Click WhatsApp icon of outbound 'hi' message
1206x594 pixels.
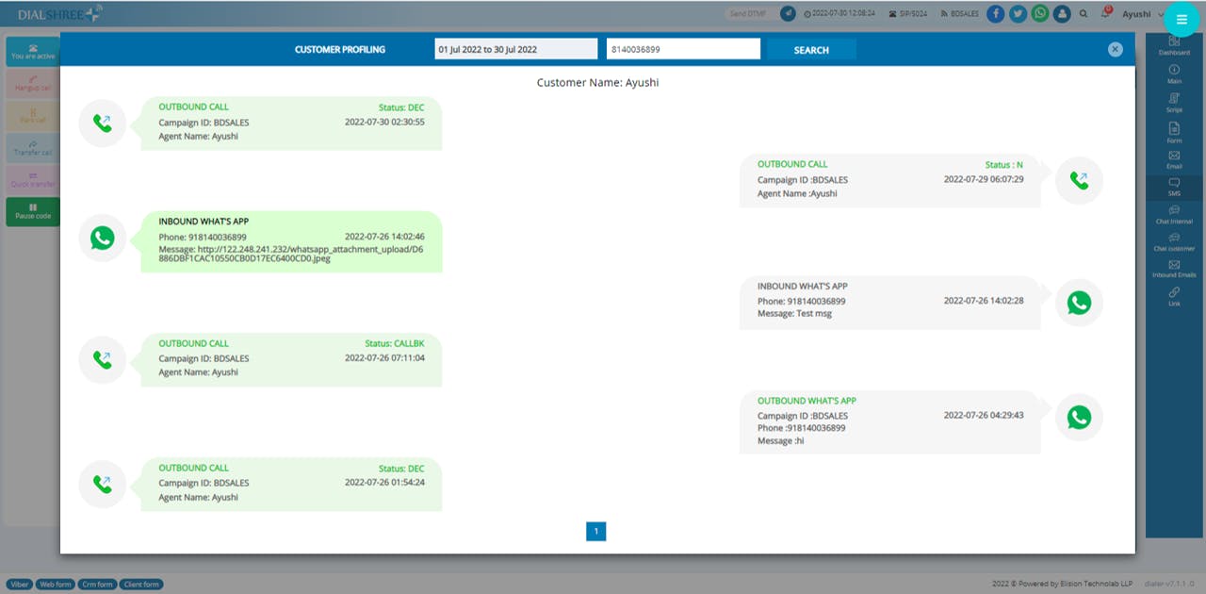(1079, 418)
